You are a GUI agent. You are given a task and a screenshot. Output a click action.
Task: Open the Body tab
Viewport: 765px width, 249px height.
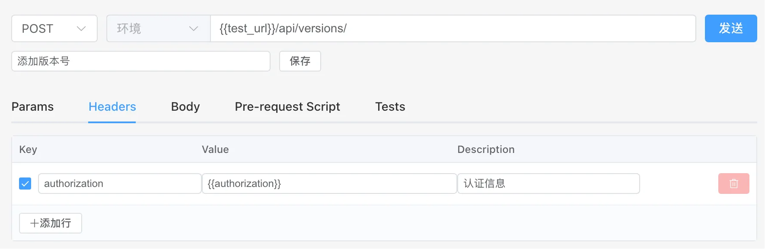click(x=185, y=107)
